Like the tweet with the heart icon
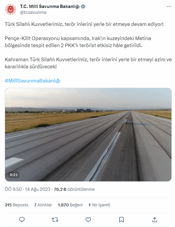The height and width of the screenshot is (227, 175). pos(88,220)
